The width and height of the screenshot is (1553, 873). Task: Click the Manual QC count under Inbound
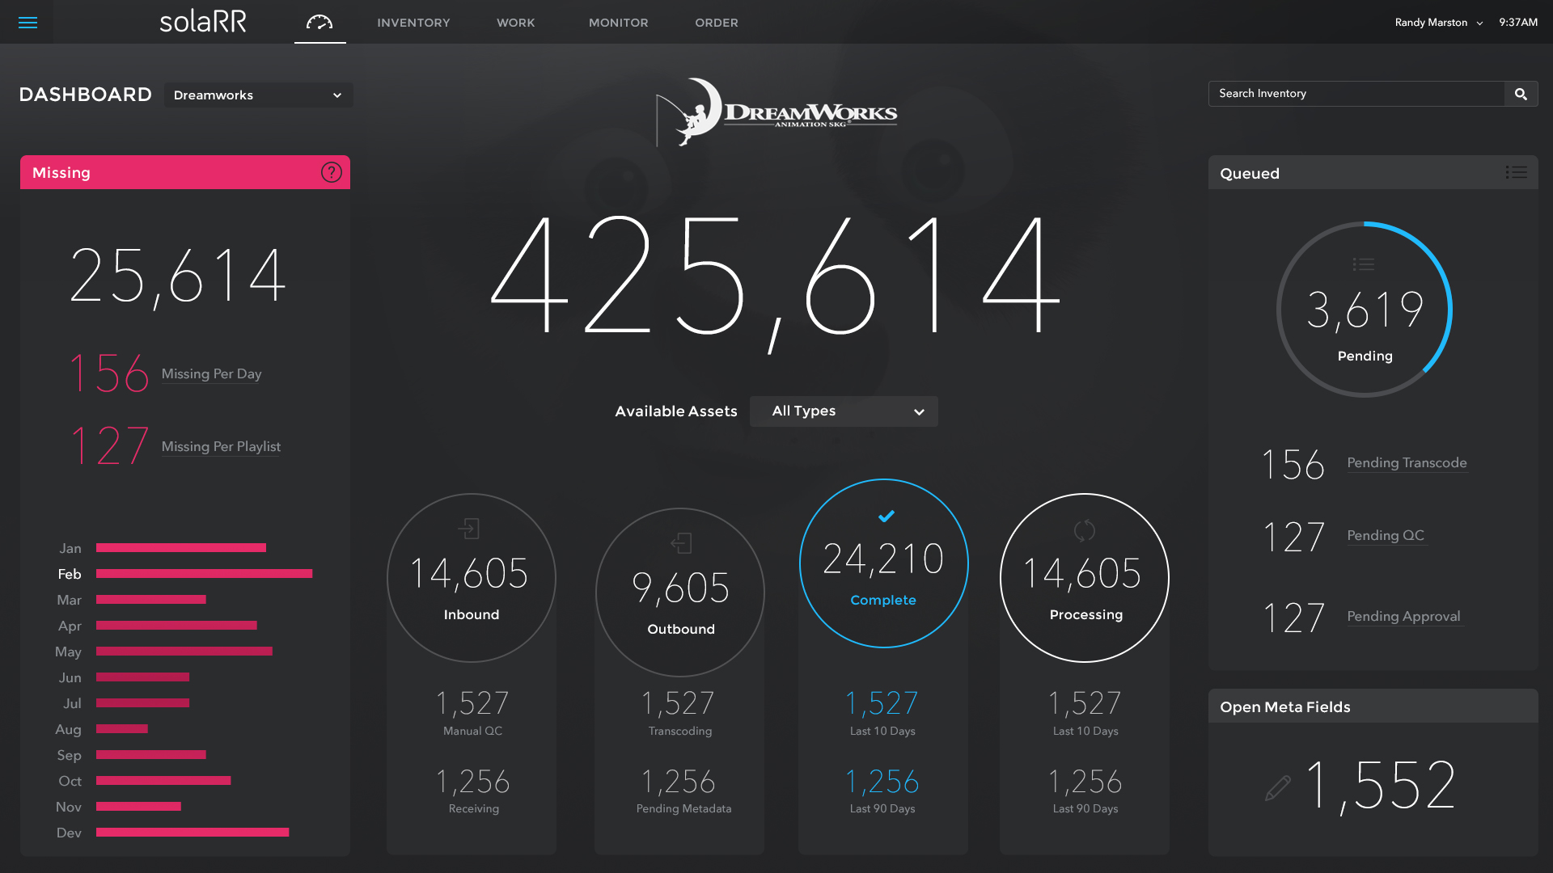point(472,704)
